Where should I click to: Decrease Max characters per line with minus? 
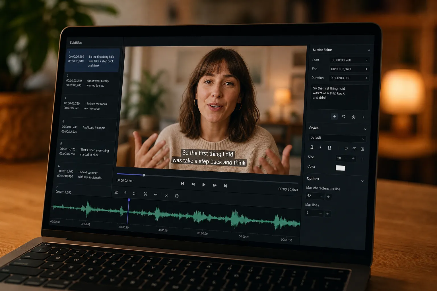321,196
